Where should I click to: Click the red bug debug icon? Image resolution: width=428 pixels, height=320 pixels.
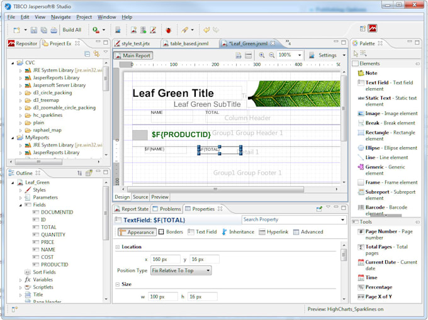click(168, 30)
